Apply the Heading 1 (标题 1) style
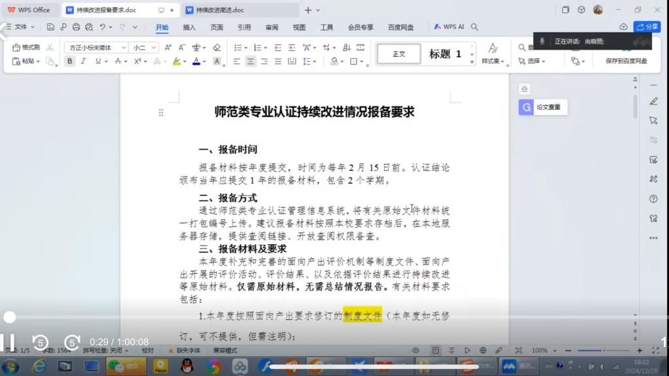The height and width of the screenshot is (376, 669). point(445,54)
